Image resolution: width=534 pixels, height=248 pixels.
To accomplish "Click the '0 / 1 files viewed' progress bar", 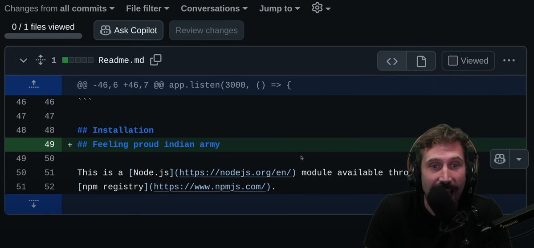I will (43, 36).
